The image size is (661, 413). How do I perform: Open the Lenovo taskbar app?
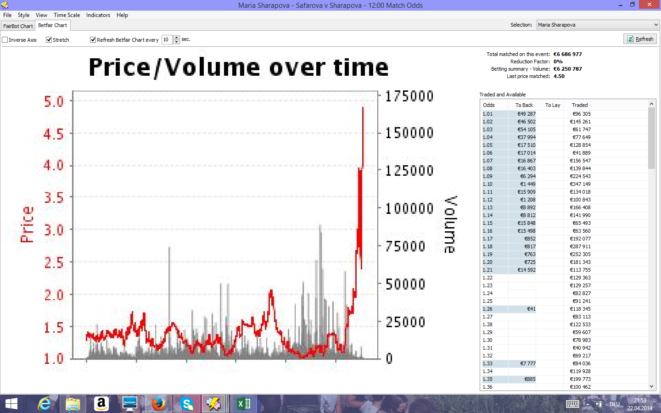[130, 404]
